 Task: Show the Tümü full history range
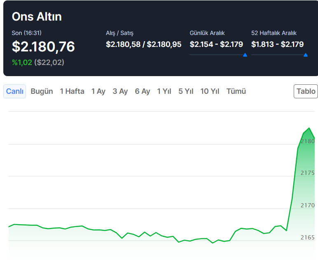pyautogui.click(x=236, y=91)
